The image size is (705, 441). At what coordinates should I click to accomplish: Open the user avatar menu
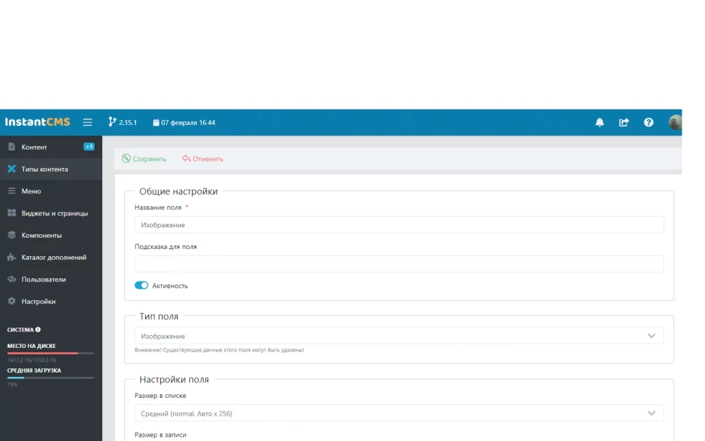point(675,122)
